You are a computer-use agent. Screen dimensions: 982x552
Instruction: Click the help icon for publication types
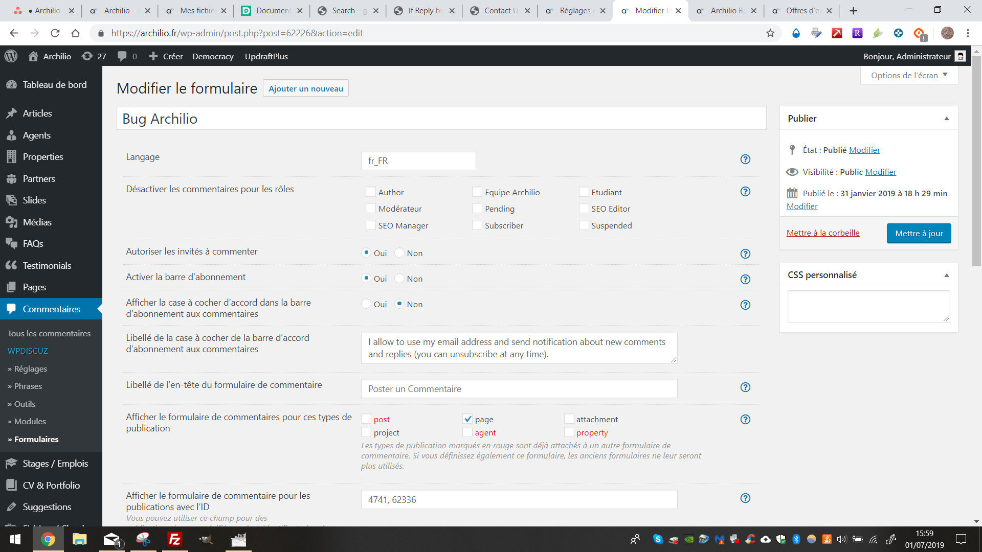[745, 420]
